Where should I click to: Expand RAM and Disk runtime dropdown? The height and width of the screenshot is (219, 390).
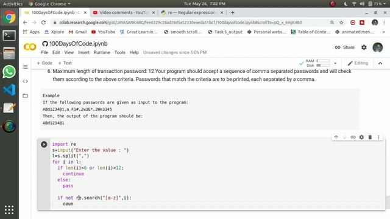coord(335,63)
